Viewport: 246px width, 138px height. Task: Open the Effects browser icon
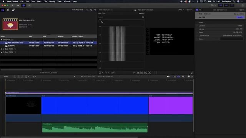[189, 77]
